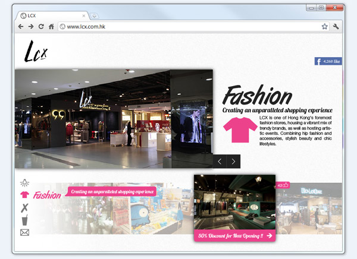Go back with the browser back arrow
357x259 pixels.
(21, 27)
